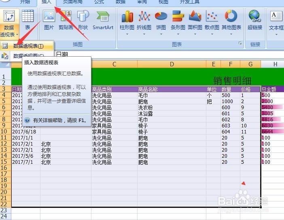Expand Area chart dropdown arrow
Viewport: 284px width, 220px height.
tap(195, 34)
